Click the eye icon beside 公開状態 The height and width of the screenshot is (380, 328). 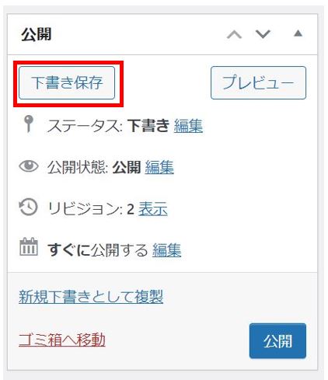pos(29,166)
